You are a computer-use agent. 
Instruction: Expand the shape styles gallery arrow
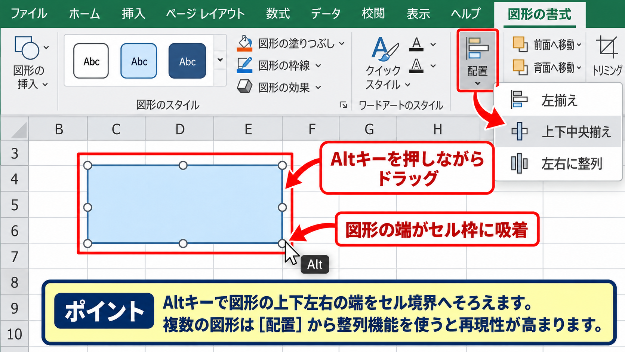click(220, 60)
